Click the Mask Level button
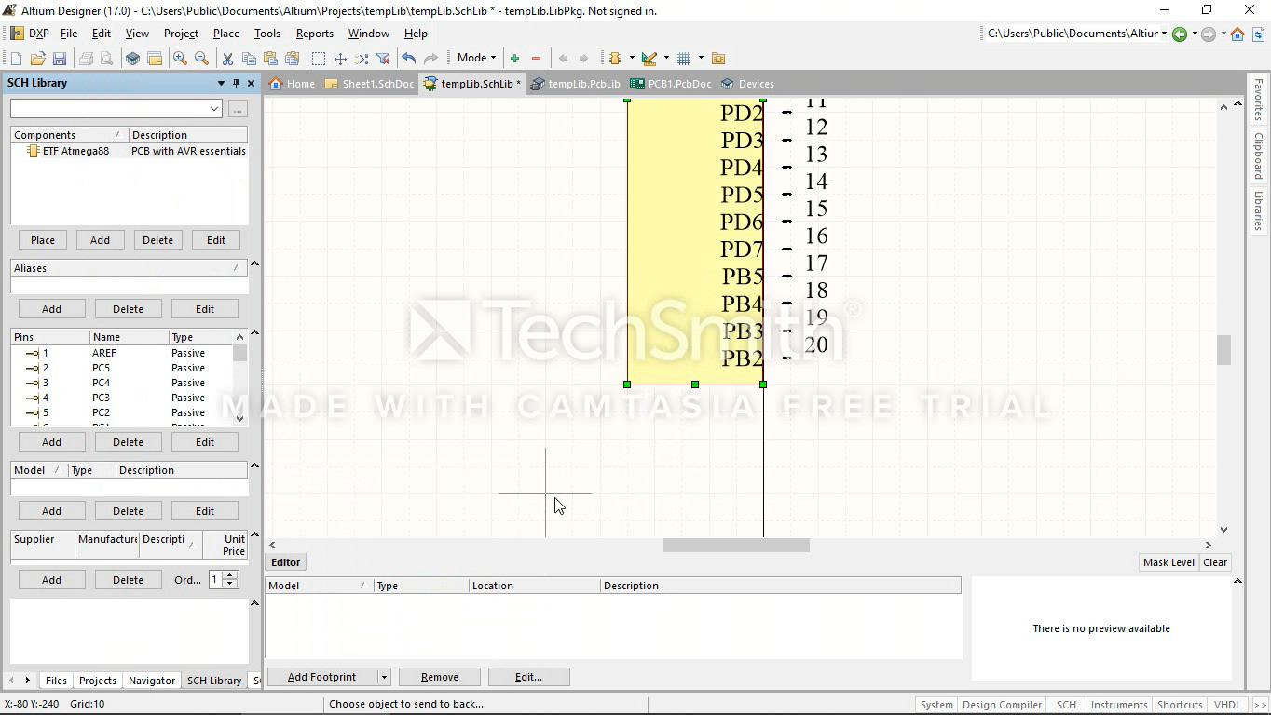The height and width of the screenshot is (715, 1271). tap(1168, 562)
